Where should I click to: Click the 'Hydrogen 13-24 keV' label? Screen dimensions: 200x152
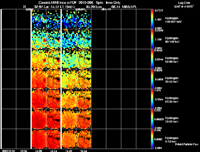coord(172,120)
